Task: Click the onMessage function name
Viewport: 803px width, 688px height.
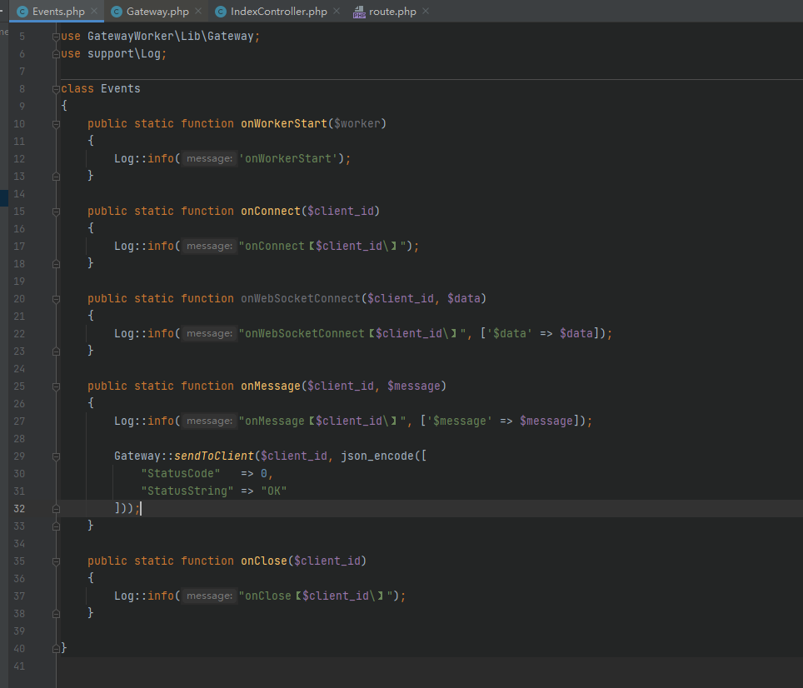Action: [271, 386]
